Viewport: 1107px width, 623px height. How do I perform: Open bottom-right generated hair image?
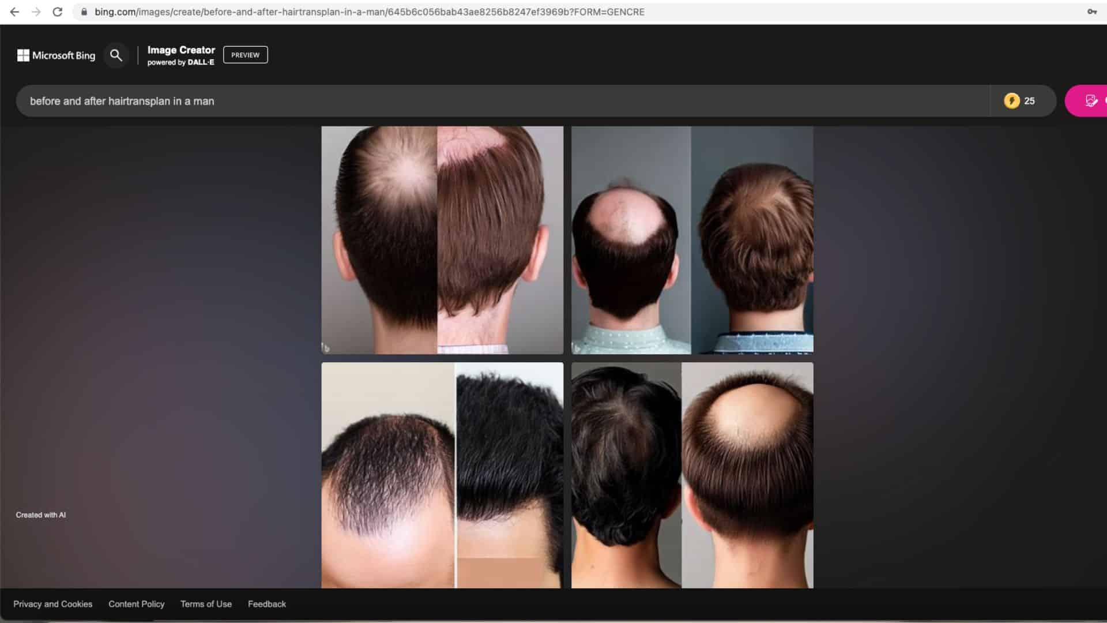coord(692,475)
